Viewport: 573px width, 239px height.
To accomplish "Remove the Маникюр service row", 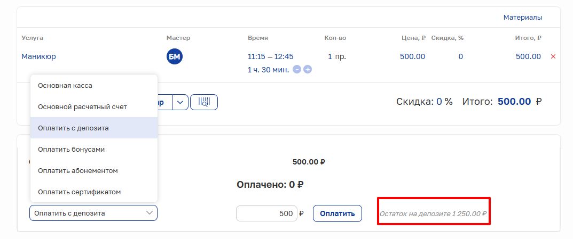I will coord(553,56).
